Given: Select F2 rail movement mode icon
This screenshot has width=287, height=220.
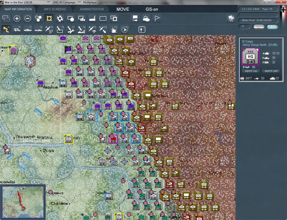Looking at the screenshot, I should tap(17, 29).
